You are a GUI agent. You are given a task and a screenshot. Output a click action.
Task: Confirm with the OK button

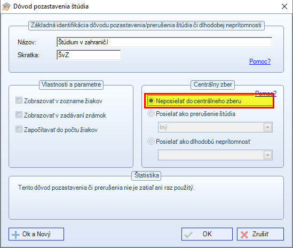207,234
